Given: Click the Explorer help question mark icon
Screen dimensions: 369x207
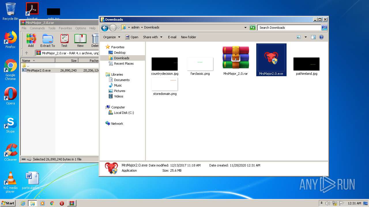Looking at the screenshot, I should point(321,37).
